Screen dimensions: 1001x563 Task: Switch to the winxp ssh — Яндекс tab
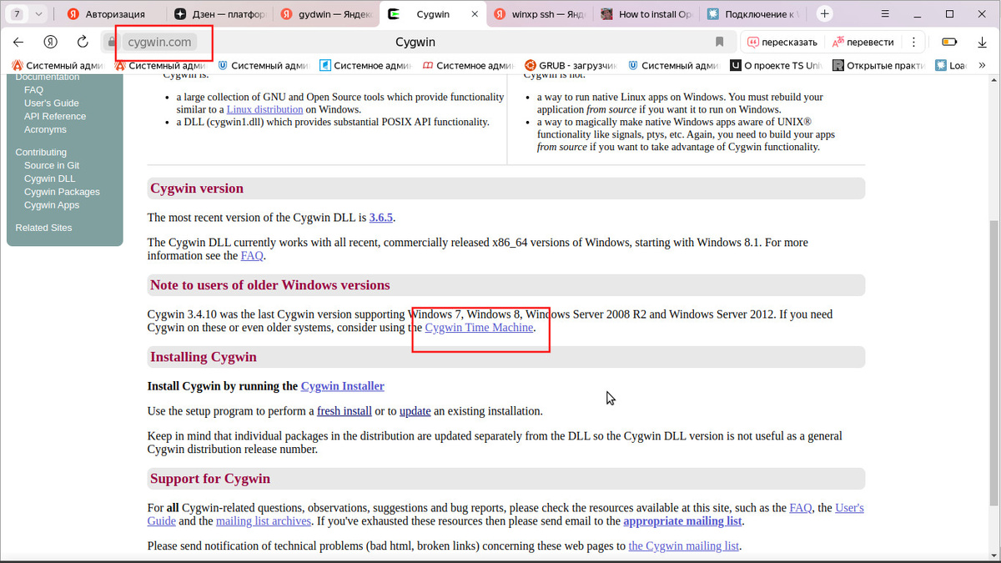(x=539, y=14)
